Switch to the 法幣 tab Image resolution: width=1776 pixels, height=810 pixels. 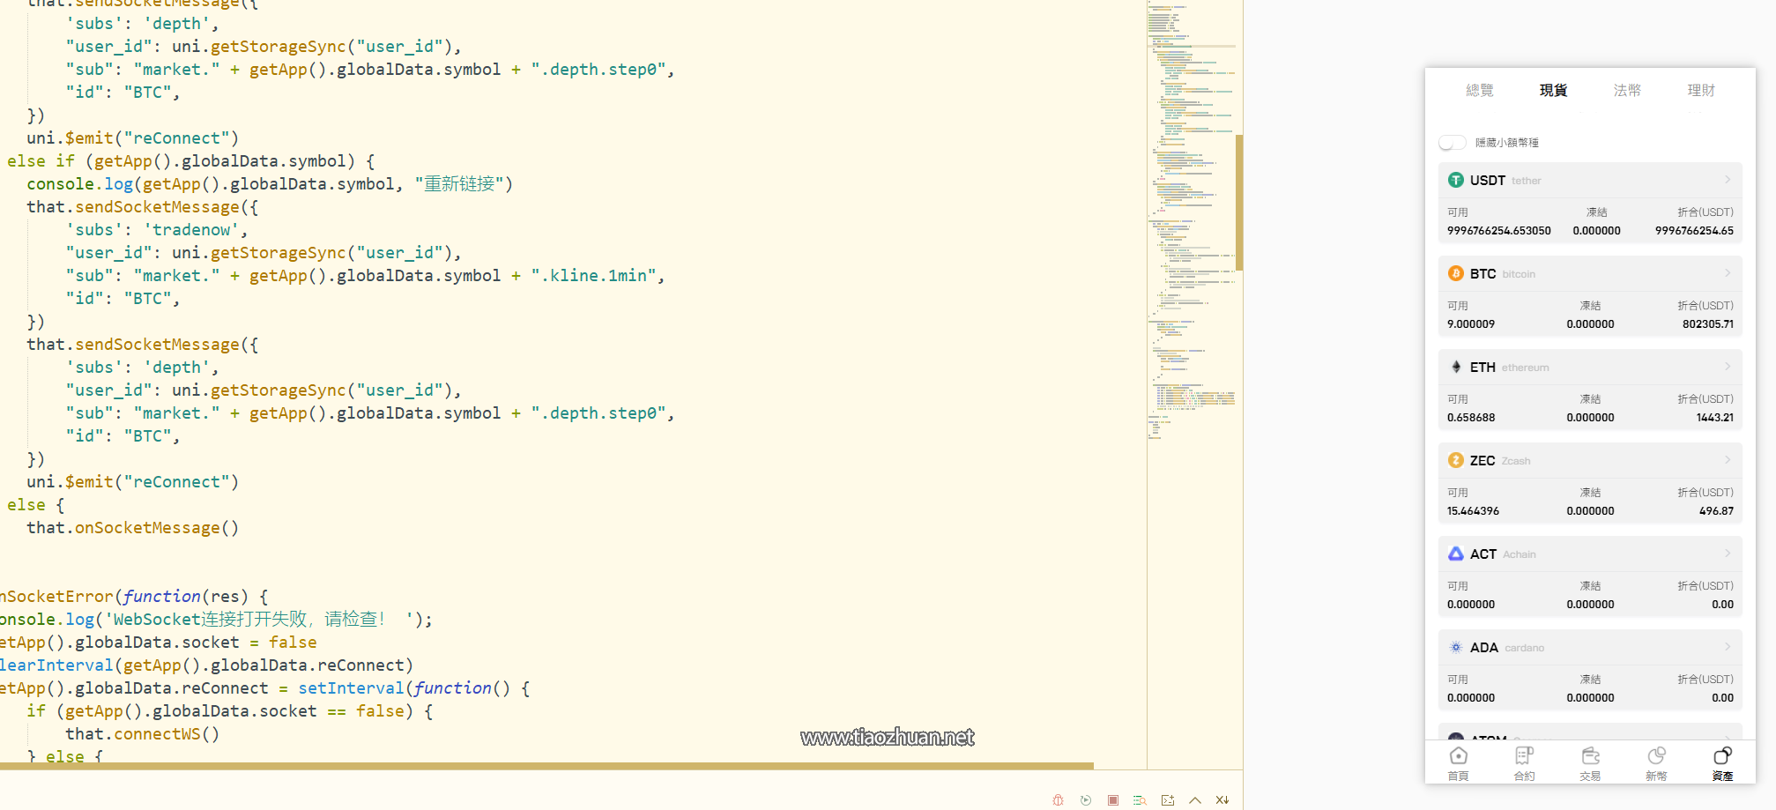pyautogui.click(x=1627, y=90)
